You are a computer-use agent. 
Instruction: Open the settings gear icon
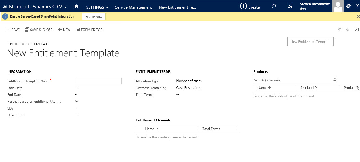point(348,6)
